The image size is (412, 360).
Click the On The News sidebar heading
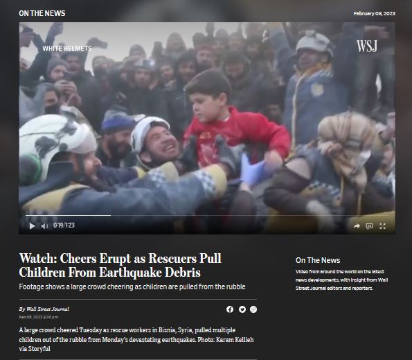coord(318,260)
